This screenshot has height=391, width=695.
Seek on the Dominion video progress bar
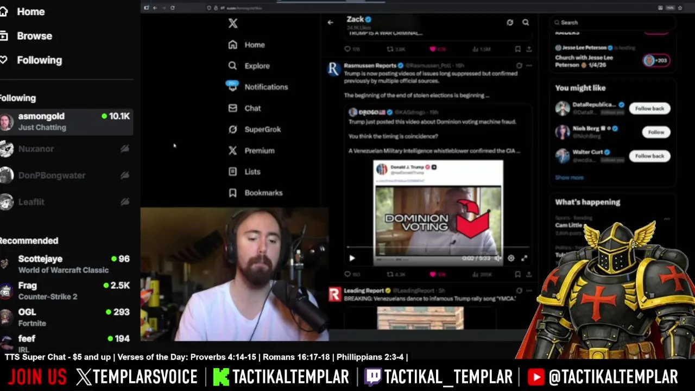438,248
